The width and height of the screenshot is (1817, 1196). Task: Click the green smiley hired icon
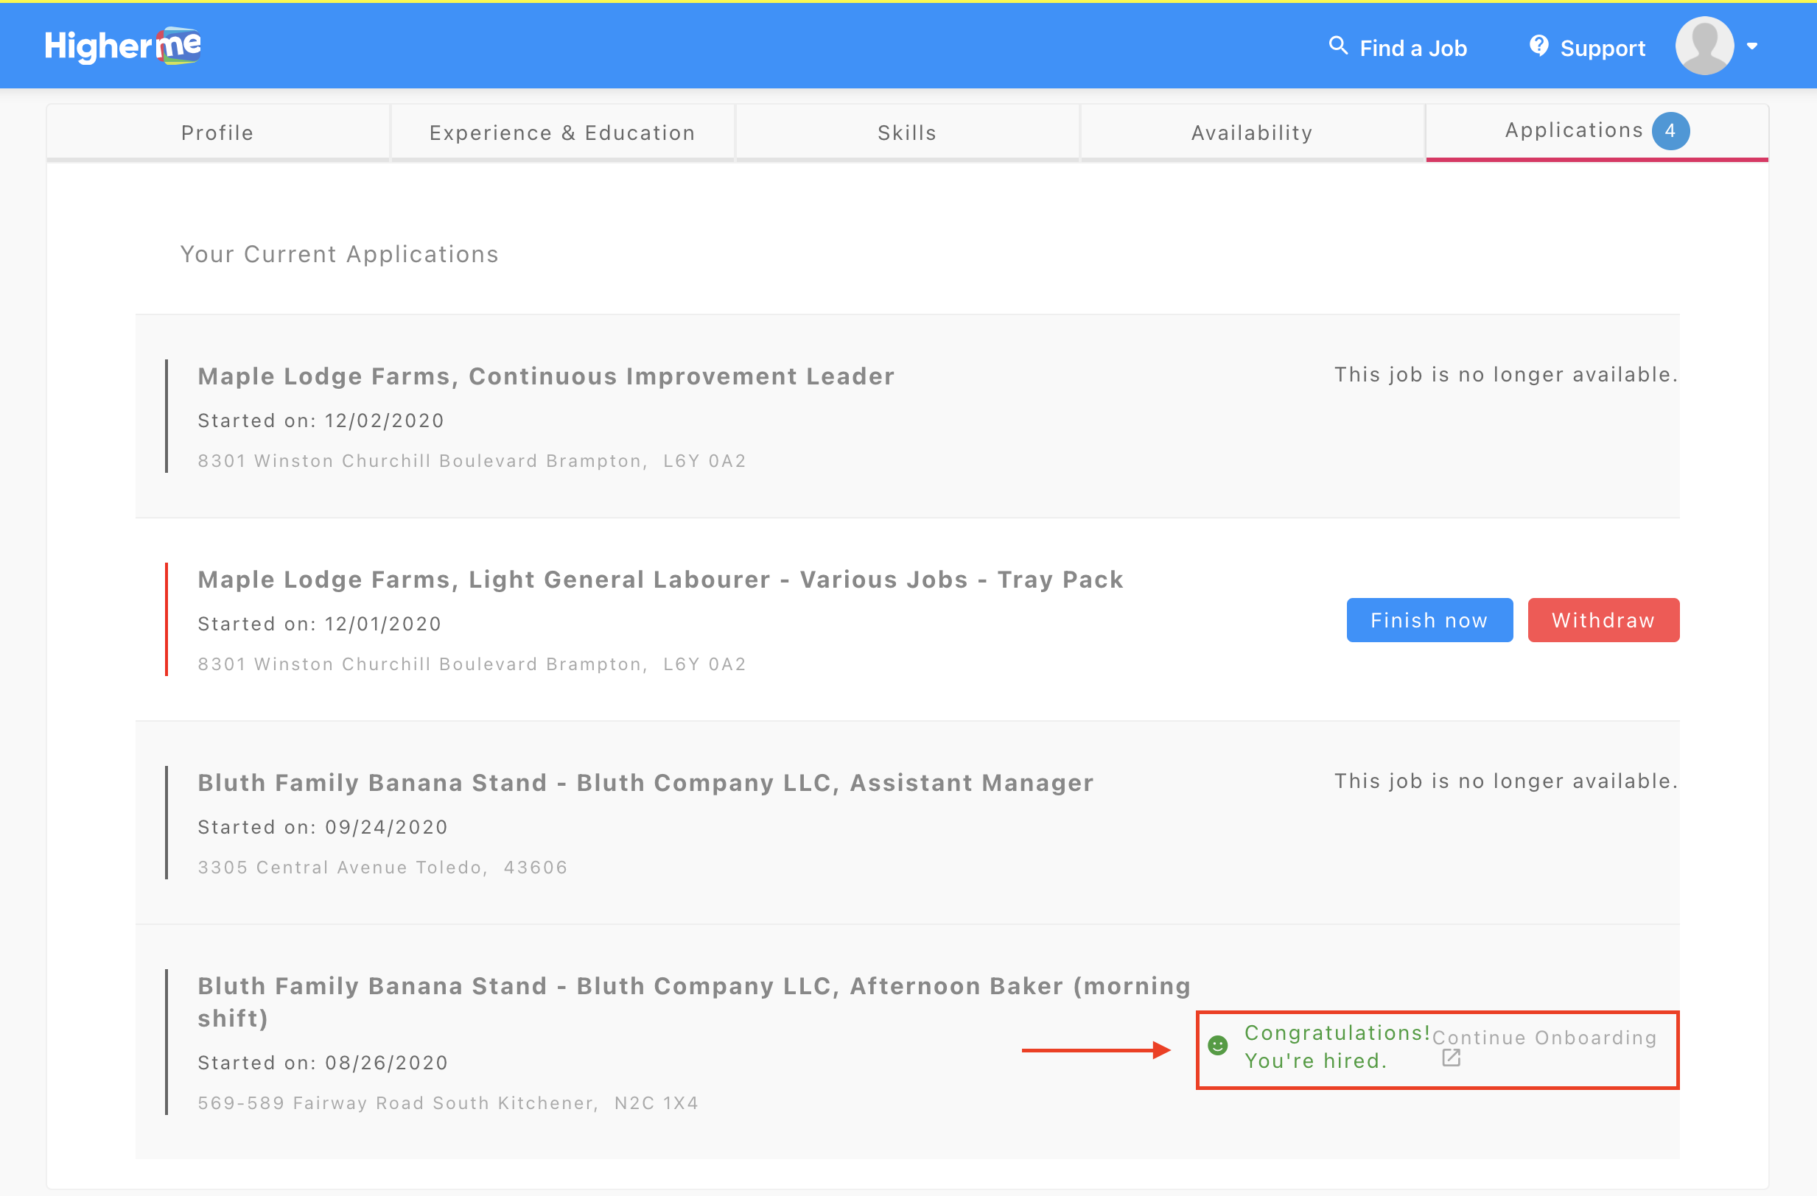pos(1219,1045)
